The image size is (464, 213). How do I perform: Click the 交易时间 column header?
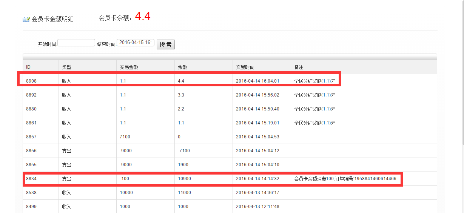245,67
